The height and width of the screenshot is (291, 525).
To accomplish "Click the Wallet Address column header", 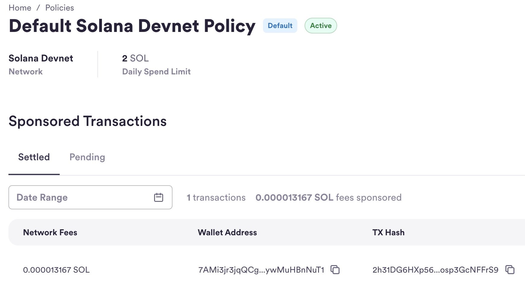I will (227, 233).
